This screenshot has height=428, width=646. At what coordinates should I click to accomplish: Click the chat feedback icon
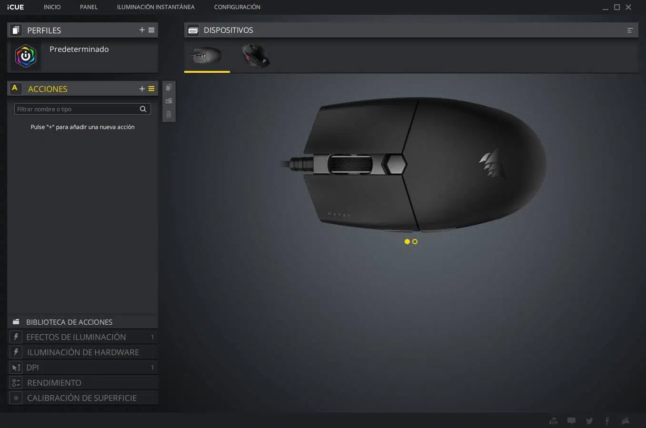tap(571, 421)
